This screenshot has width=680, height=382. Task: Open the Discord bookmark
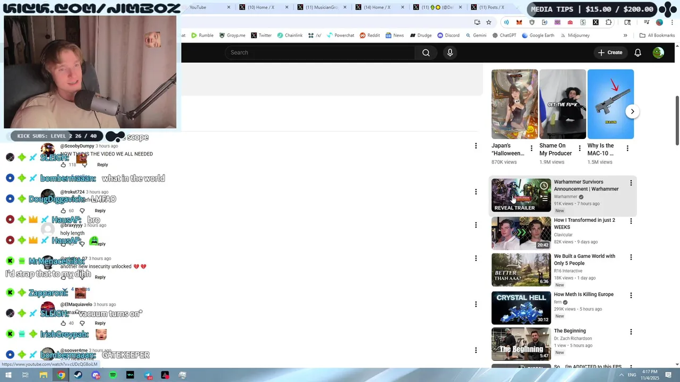click(x=448, y=36)
